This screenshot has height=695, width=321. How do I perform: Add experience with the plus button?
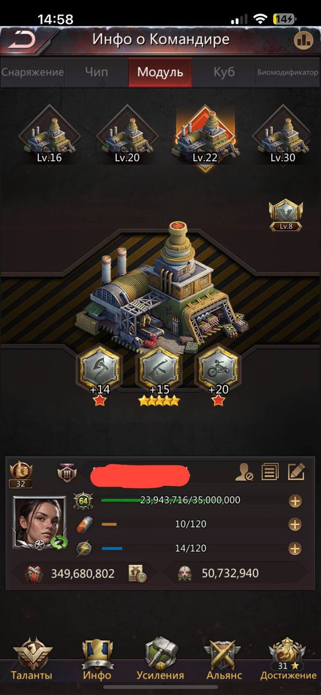click(295, 501)
